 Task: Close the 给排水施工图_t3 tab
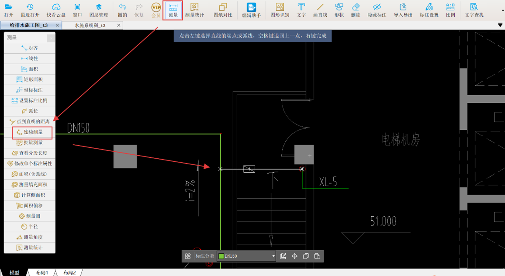[x=57, y=25]
